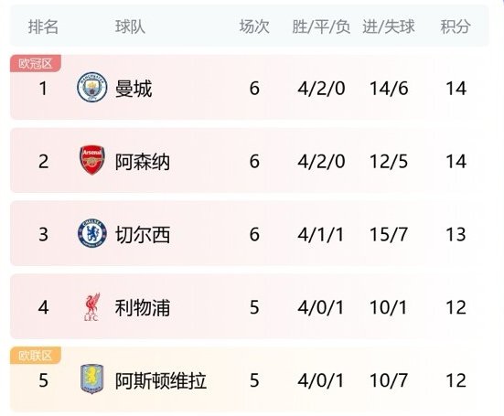Click the Aston Villa club crest
This screenshot has width=504, height=416.
click(92, 379)
